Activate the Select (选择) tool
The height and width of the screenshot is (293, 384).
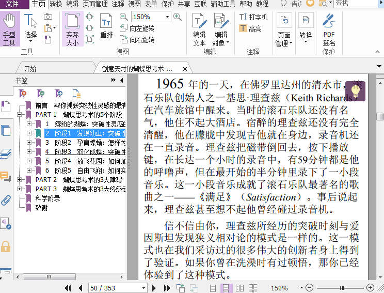click(30, 28)
